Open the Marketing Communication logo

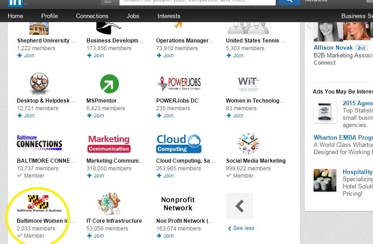(x=109, y=144)
